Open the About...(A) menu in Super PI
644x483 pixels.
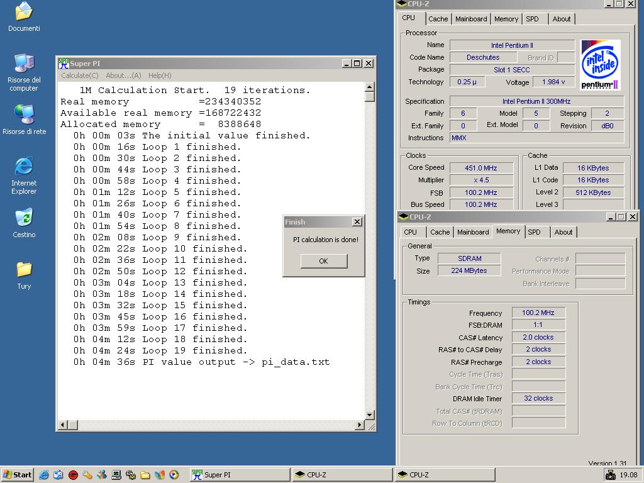123,75
